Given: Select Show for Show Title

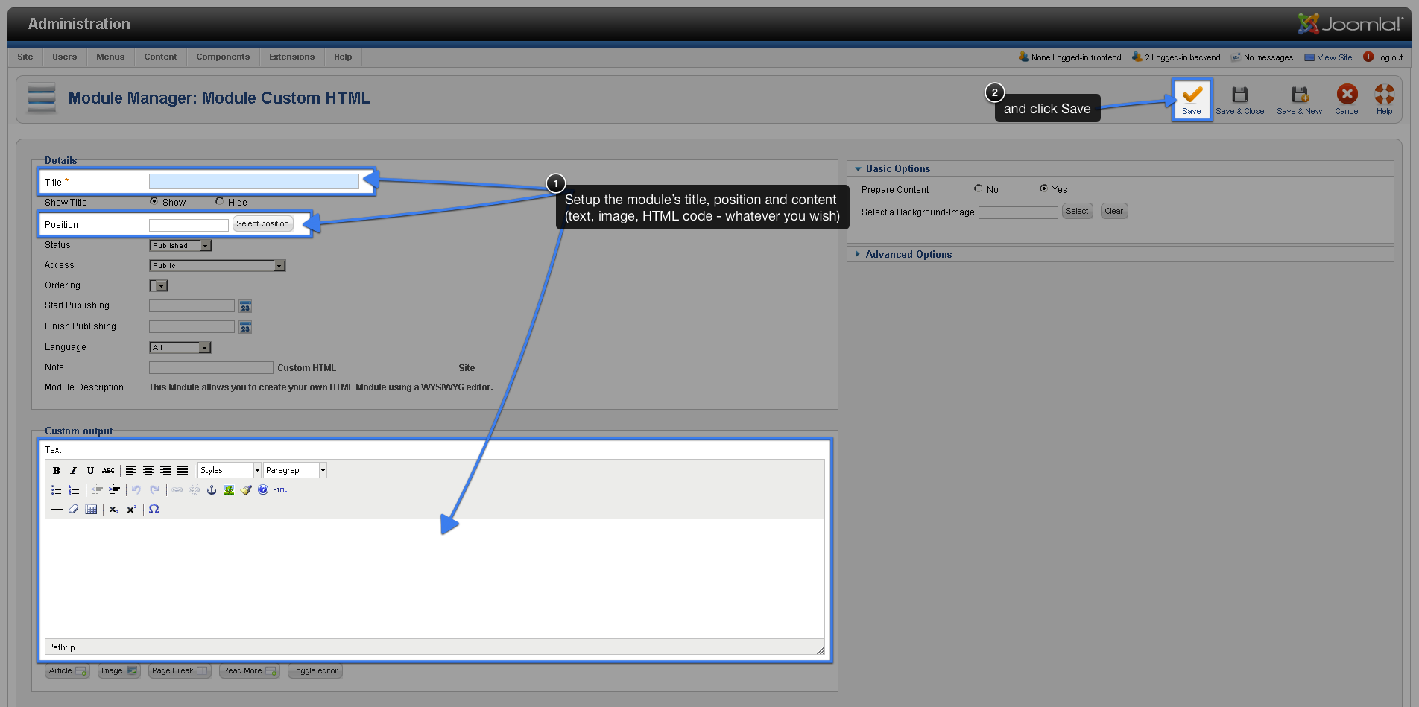Looking at the screenshot, I should tap(154, 202).
